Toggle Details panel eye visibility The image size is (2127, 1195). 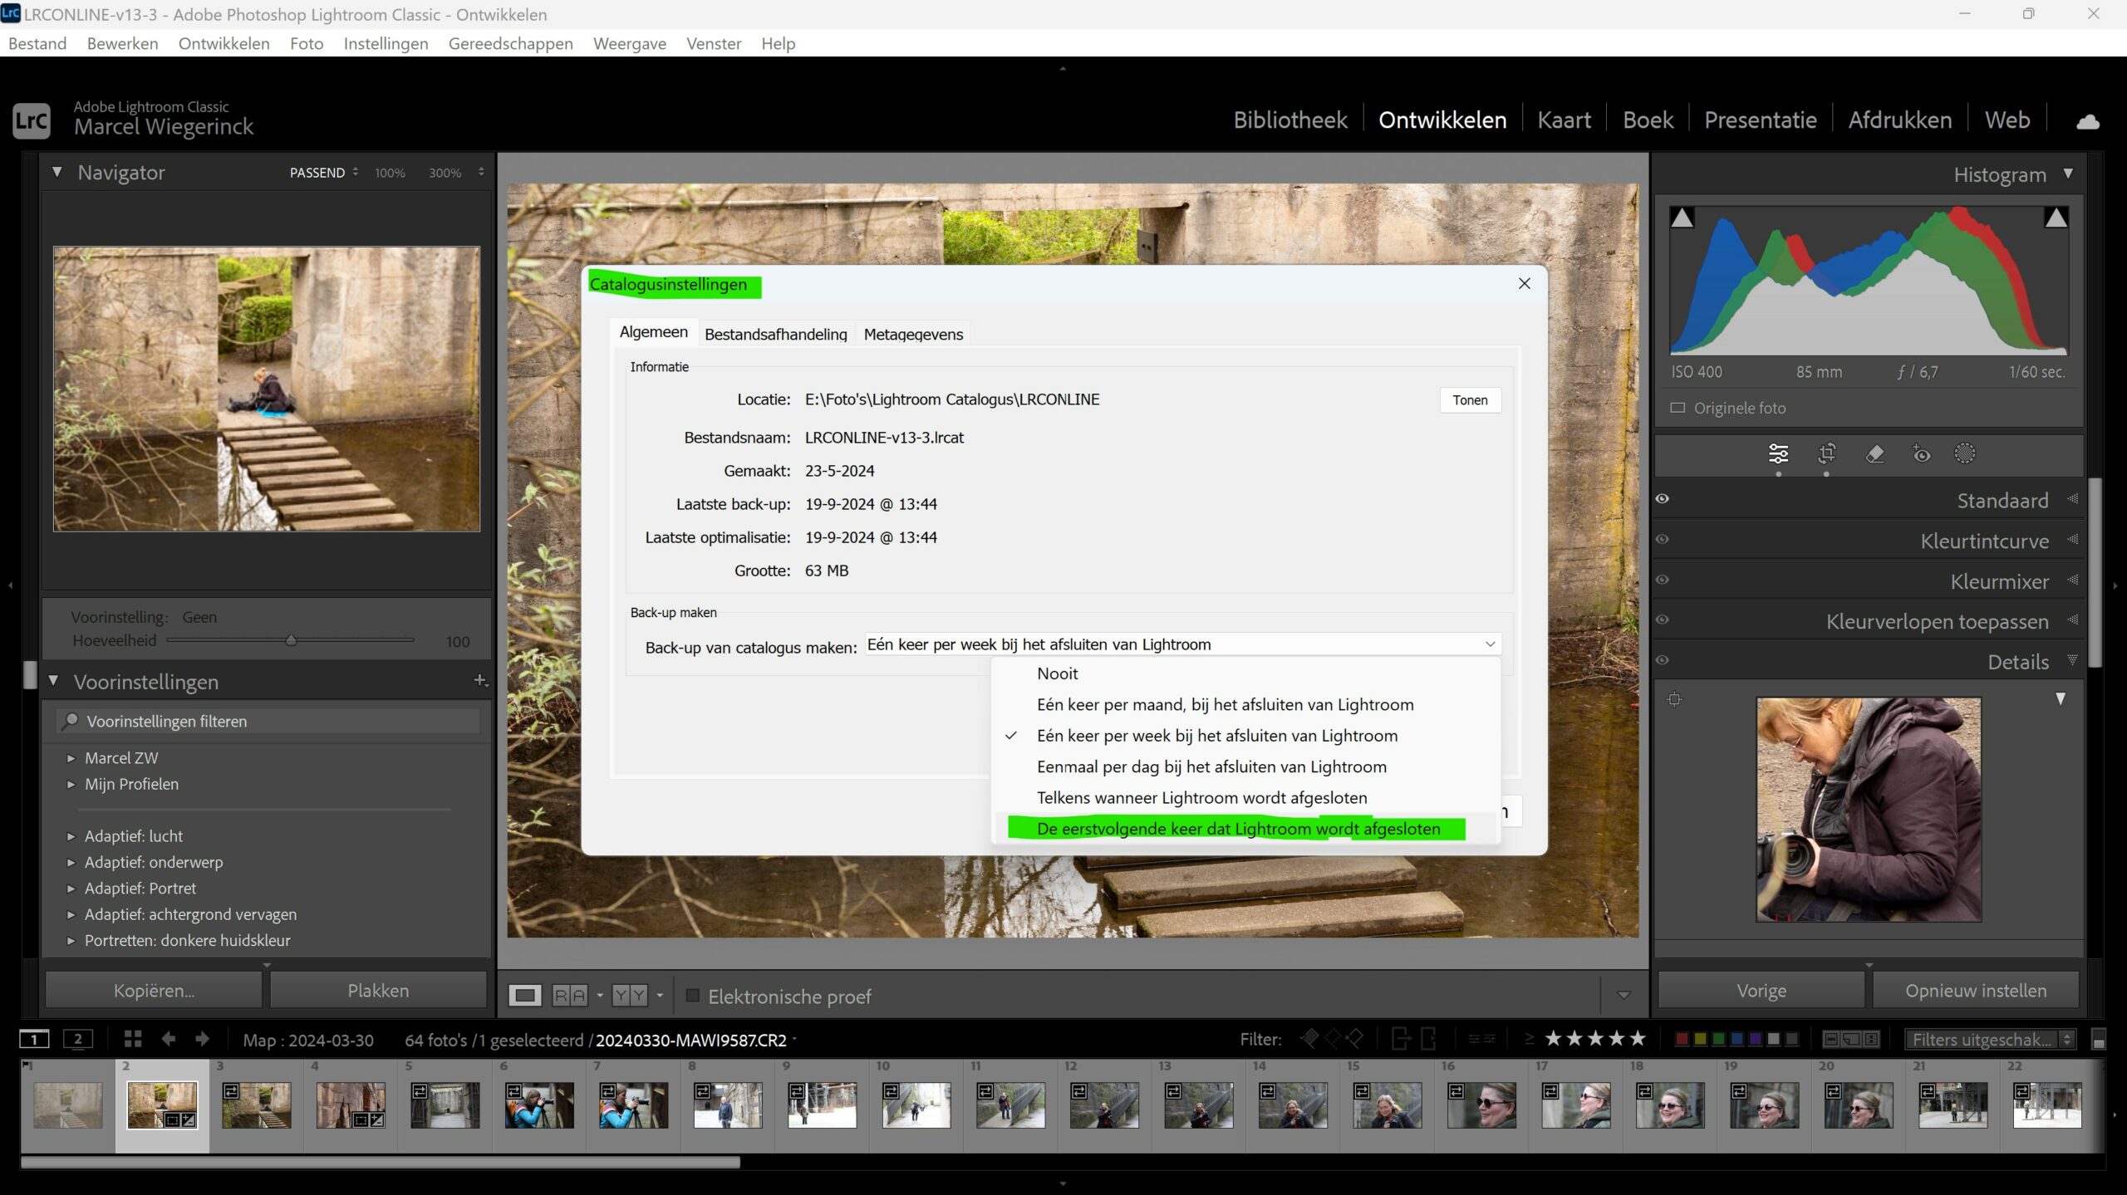point(1662,661)
